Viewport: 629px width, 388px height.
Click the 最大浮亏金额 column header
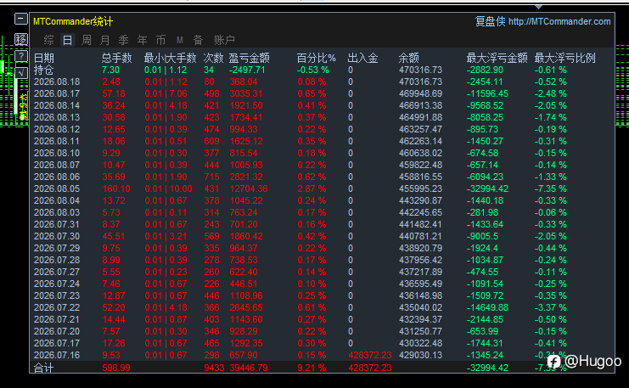point(497,58)
